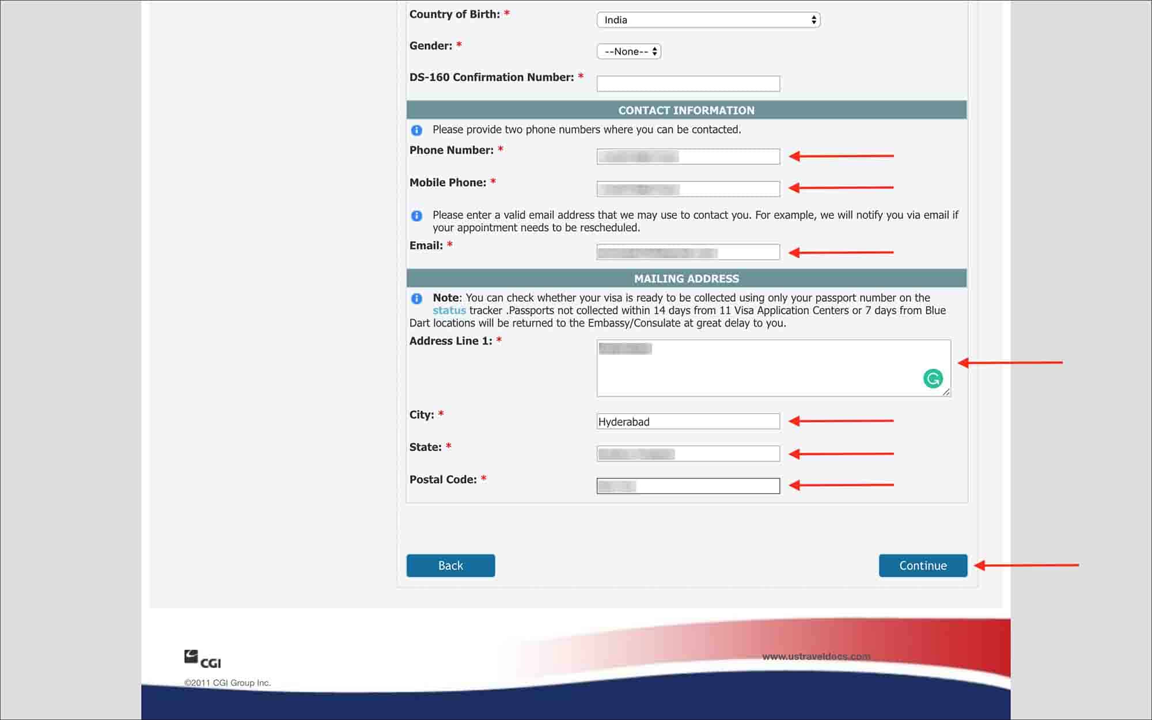Click the DS-160 Confirmation Number field
The height and width of the screenshot is (720, 1152).
point(689,83)
